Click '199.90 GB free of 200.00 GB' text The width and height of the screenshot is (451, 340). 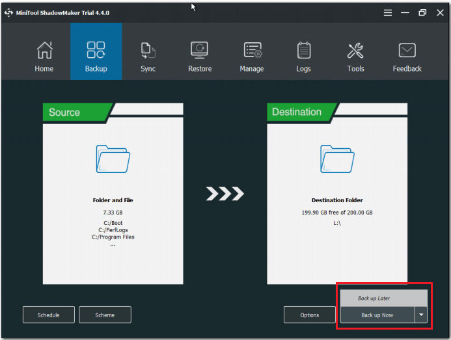[337, 213]
